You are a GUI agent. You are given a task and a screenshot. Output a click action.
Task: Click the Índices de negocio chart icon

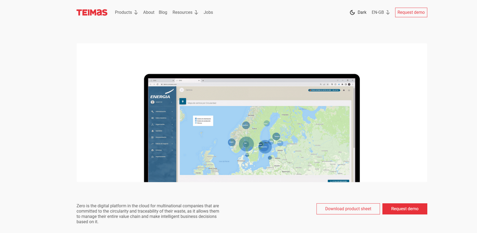tap(153, 144)
